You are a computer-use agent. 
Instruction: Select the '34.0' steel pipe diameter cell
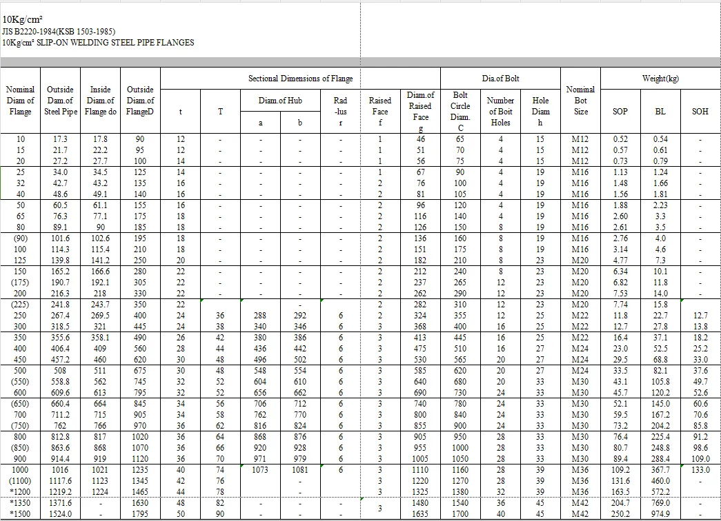click(x=60, y=172)
